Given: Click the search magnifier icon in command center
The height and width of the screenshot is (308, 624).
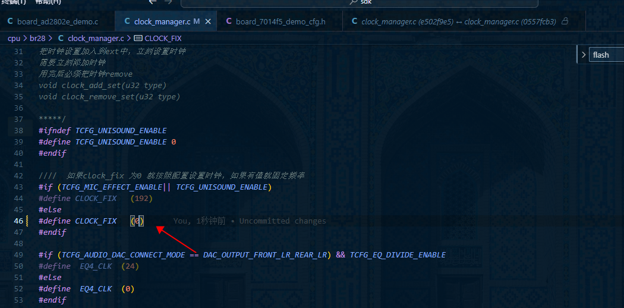Looking at the screenshot, I should tap(352, 2).
